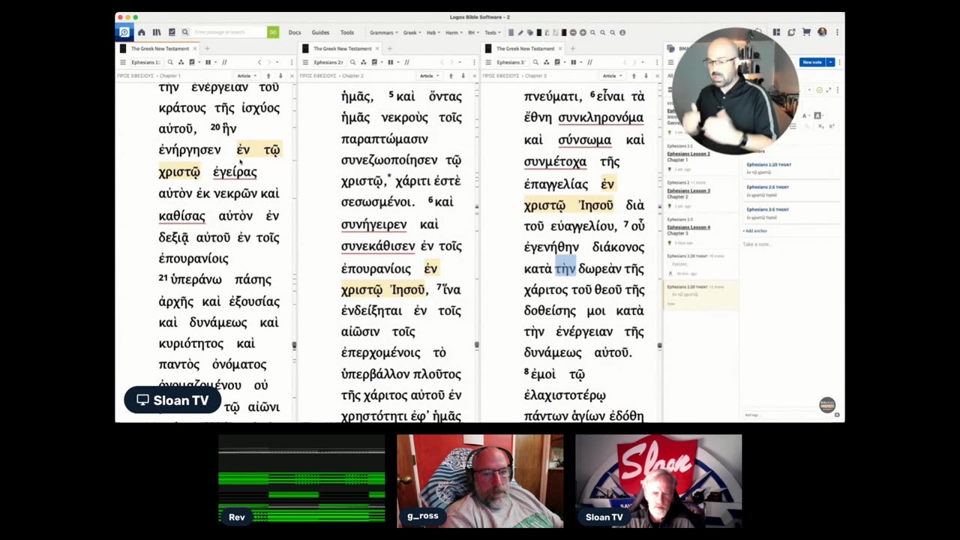Open 'Ephesians Lesson 4' note
960x540 pixels.
[x=688, y=227]
